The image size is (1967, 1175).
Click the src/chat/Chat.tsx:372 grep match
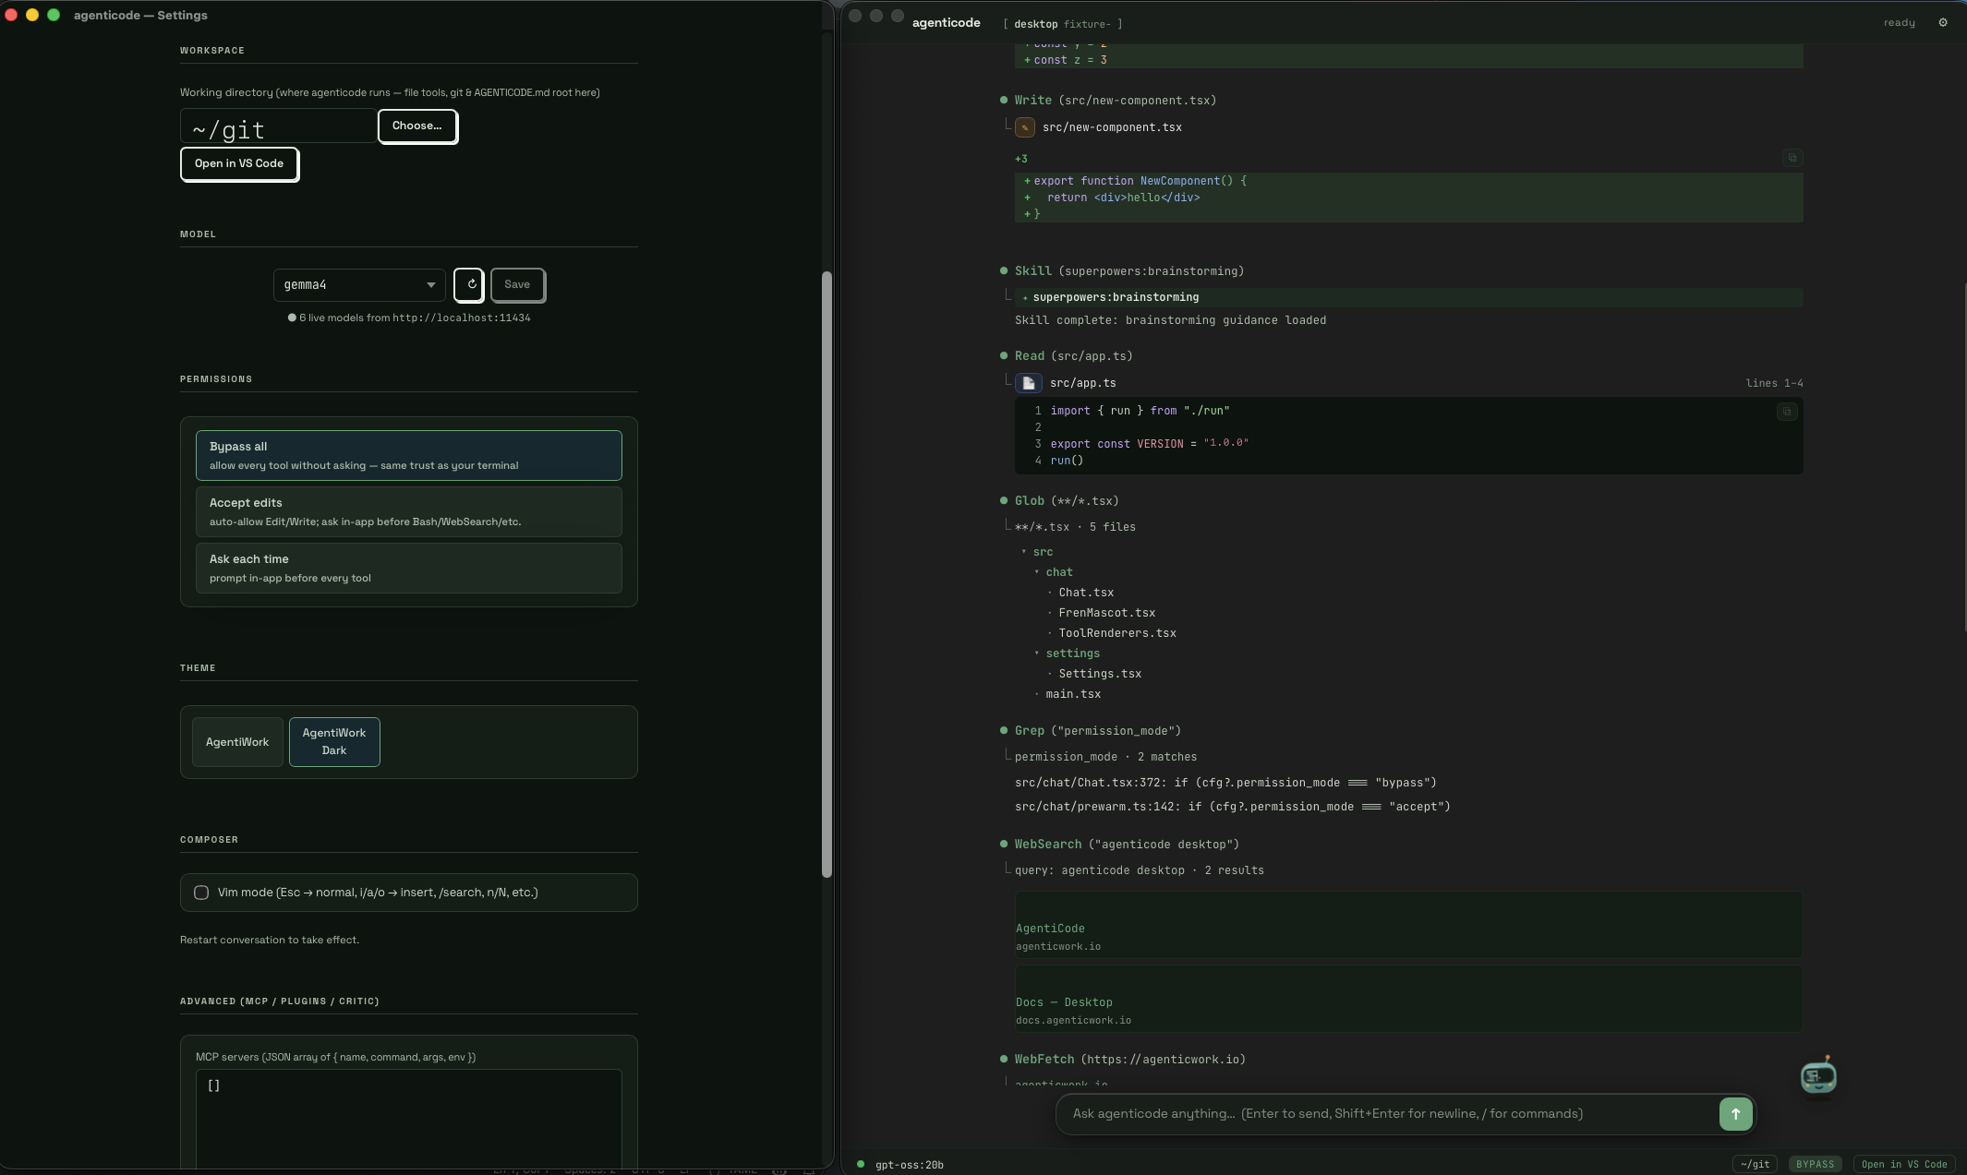coord(1225,783)
